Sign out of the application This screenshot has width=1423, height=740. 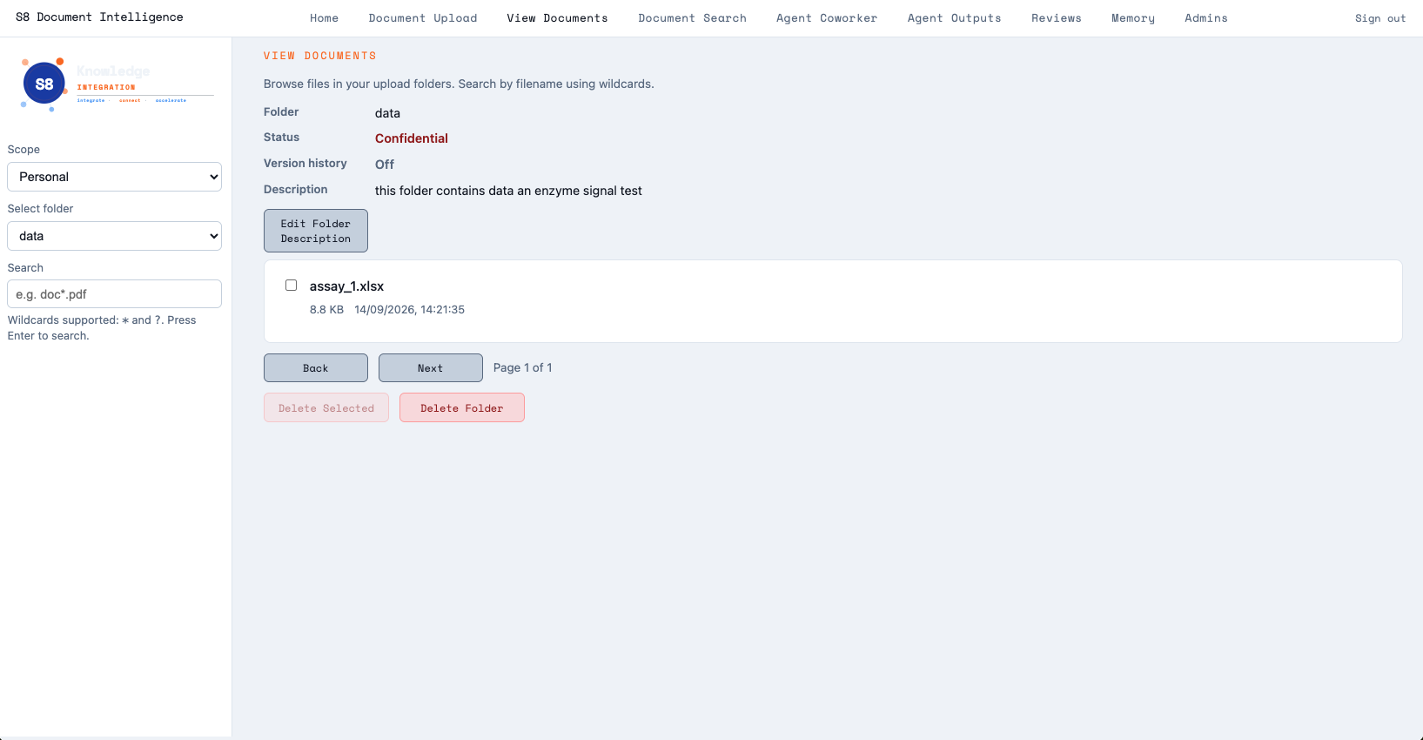click(1380, 18)
